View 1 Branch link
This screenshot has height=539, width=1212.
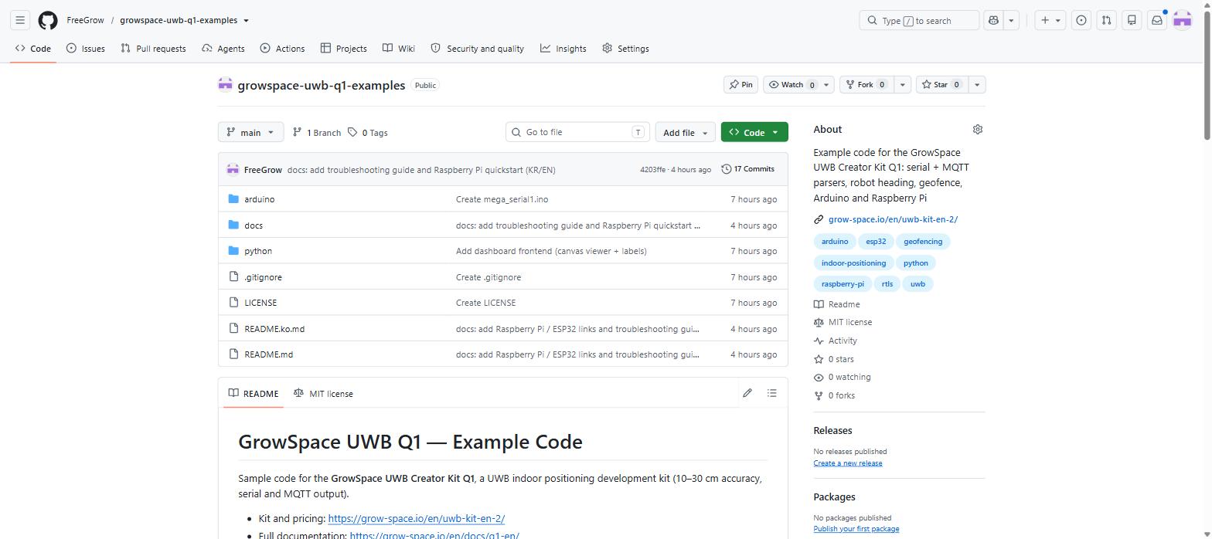pyautogui.click(x=316, y=132)
